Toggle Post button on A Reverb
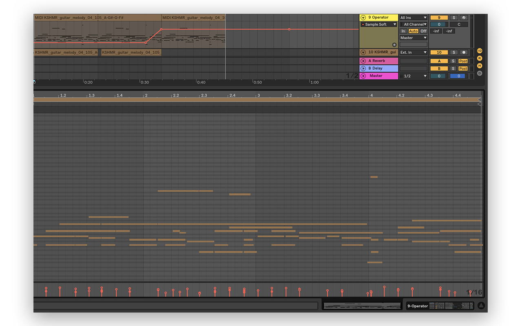 click(x=463, y=61)
